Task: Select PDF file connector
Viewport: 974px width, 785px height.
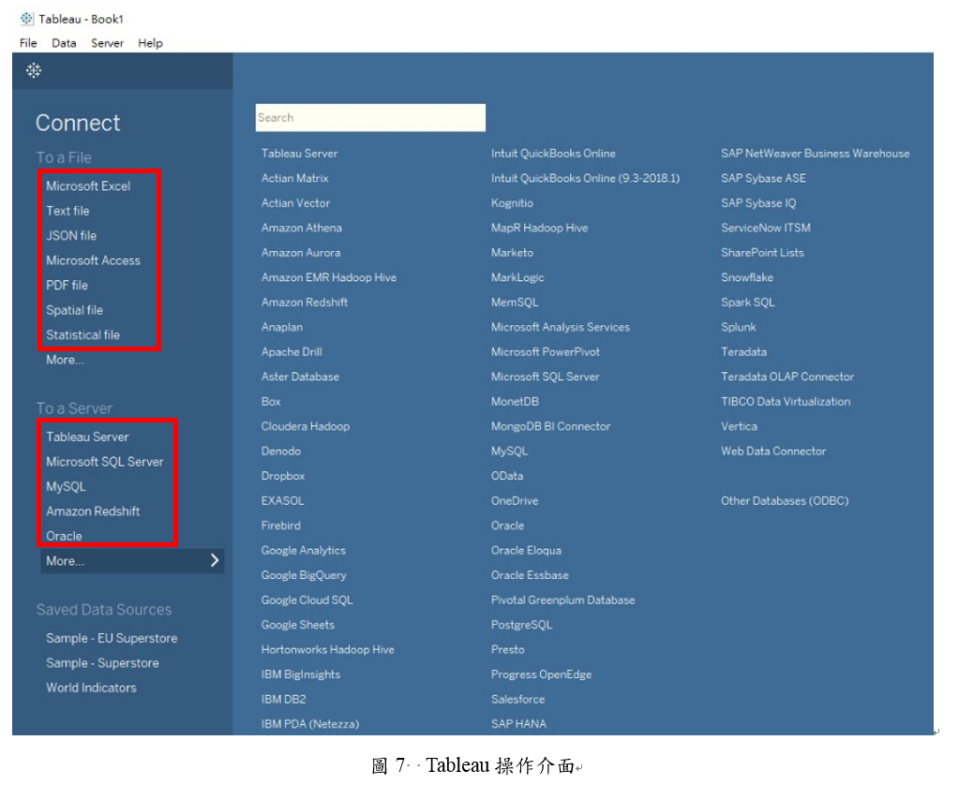Action: [67, 286]
